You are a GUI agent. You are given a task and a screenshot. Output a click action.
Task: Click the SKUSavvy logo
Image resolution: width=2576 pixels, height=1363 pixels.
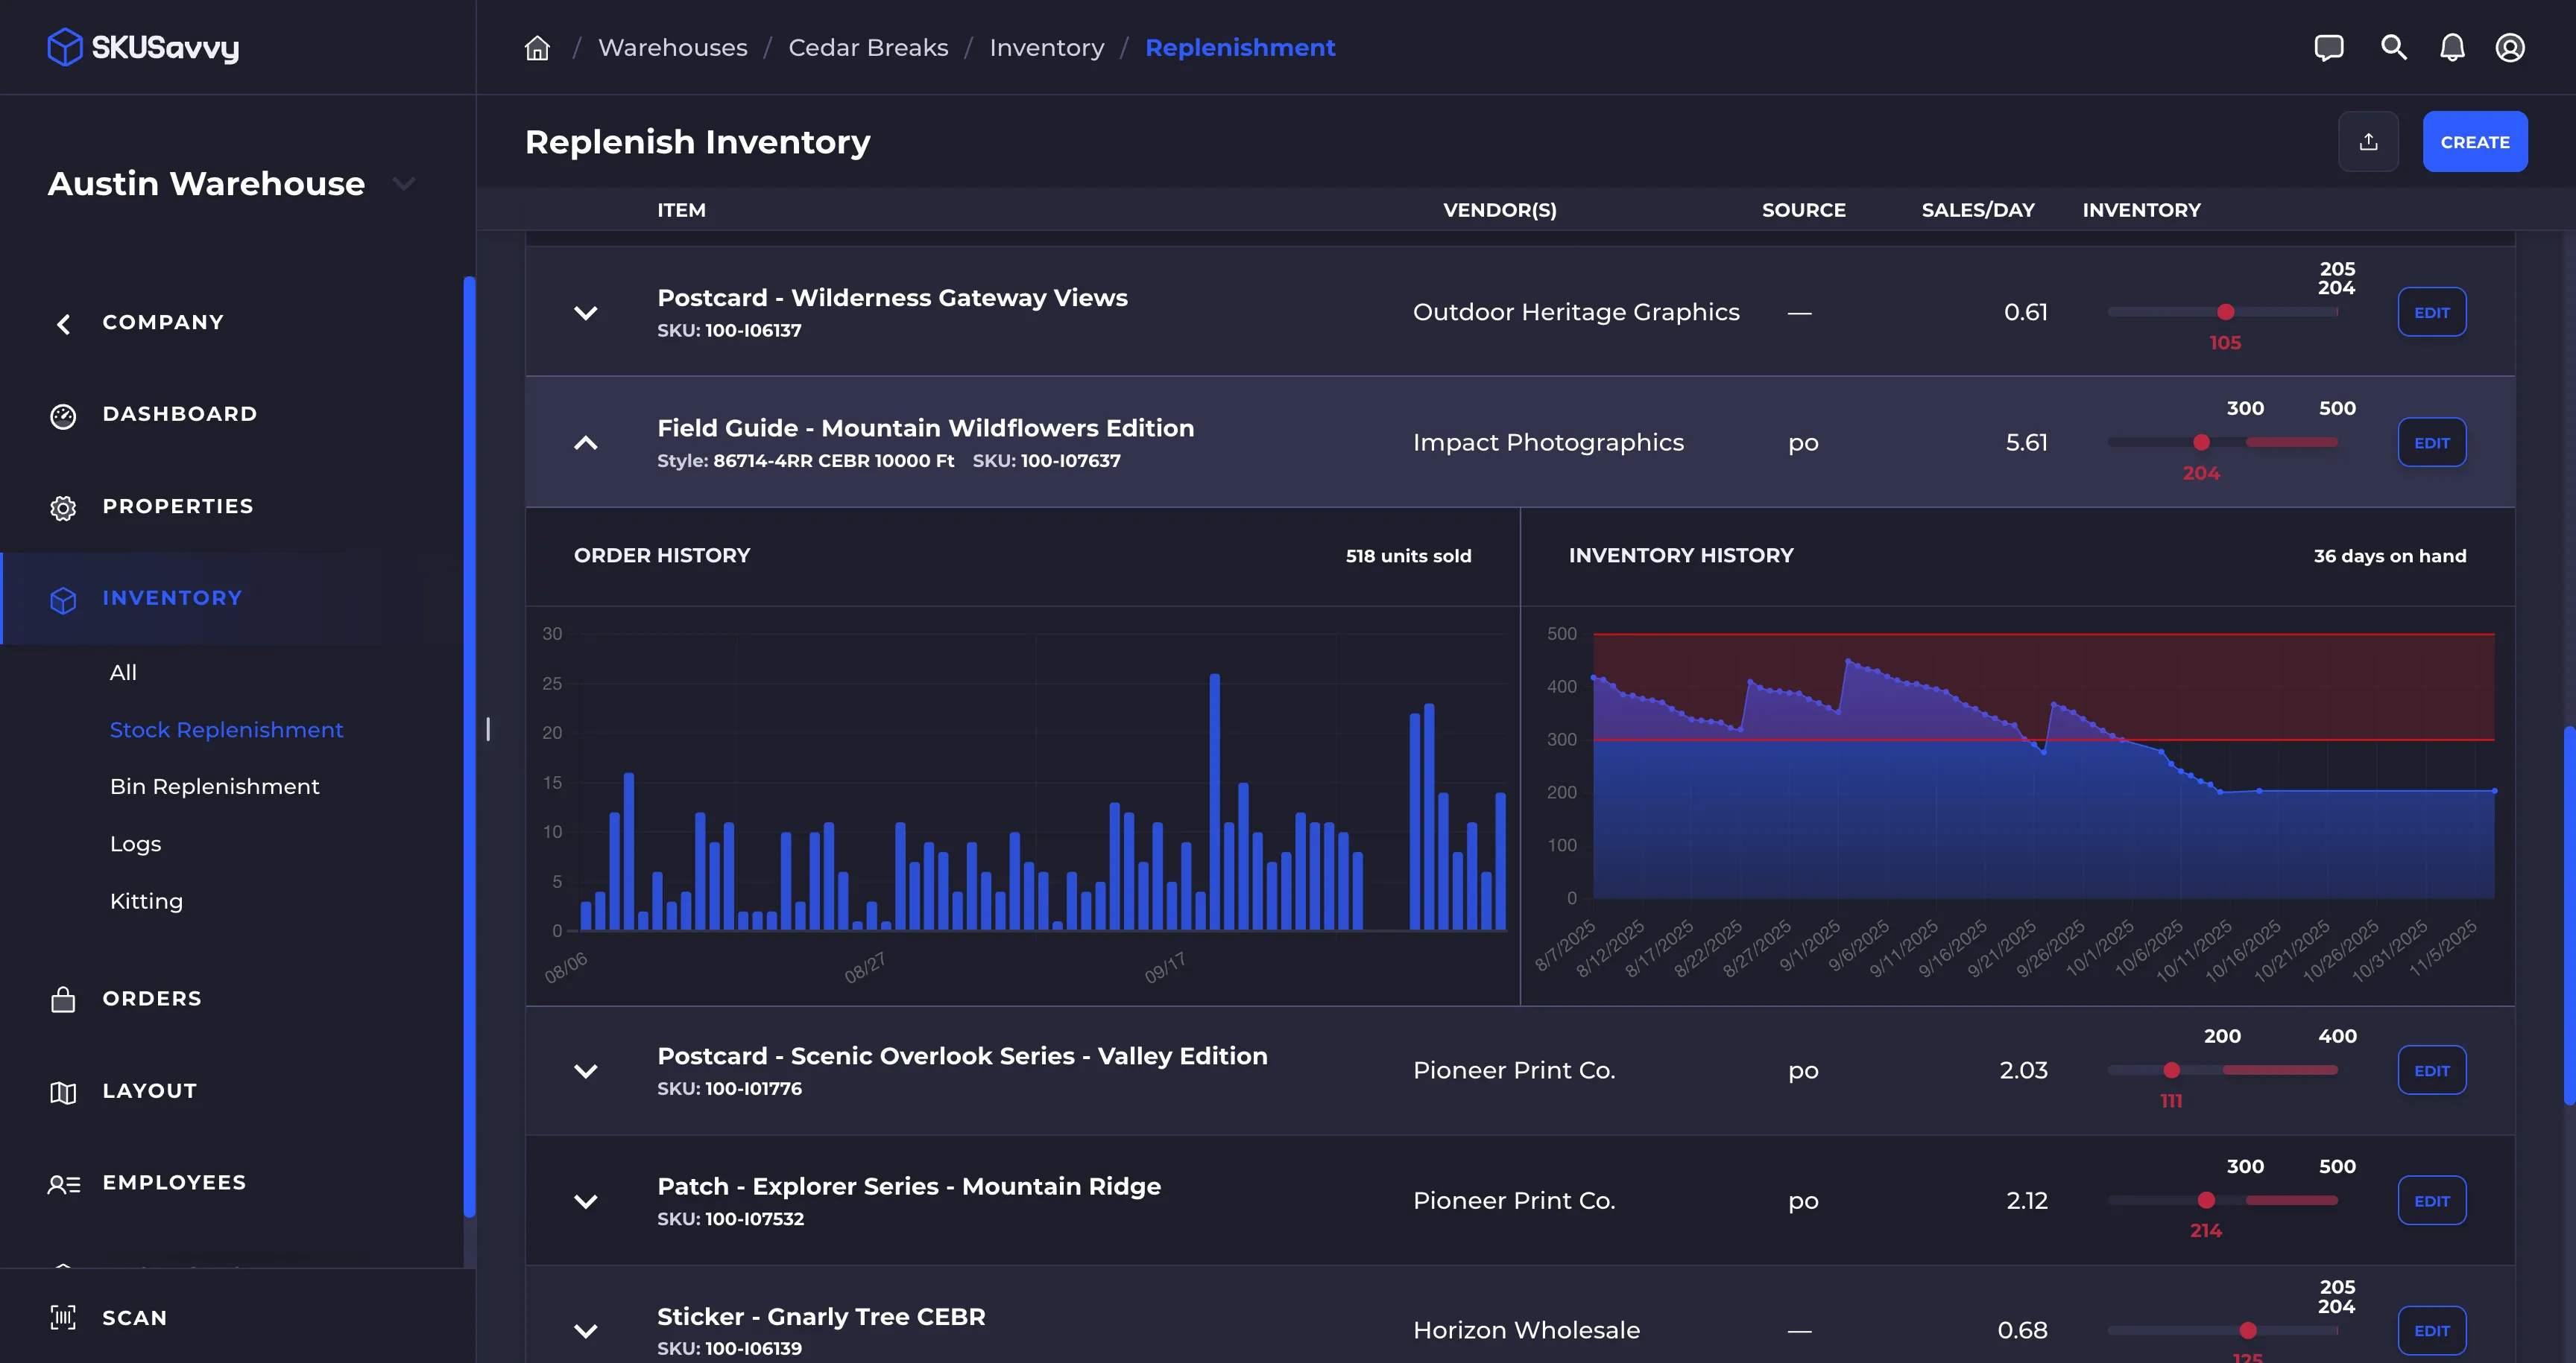(143, 47)
